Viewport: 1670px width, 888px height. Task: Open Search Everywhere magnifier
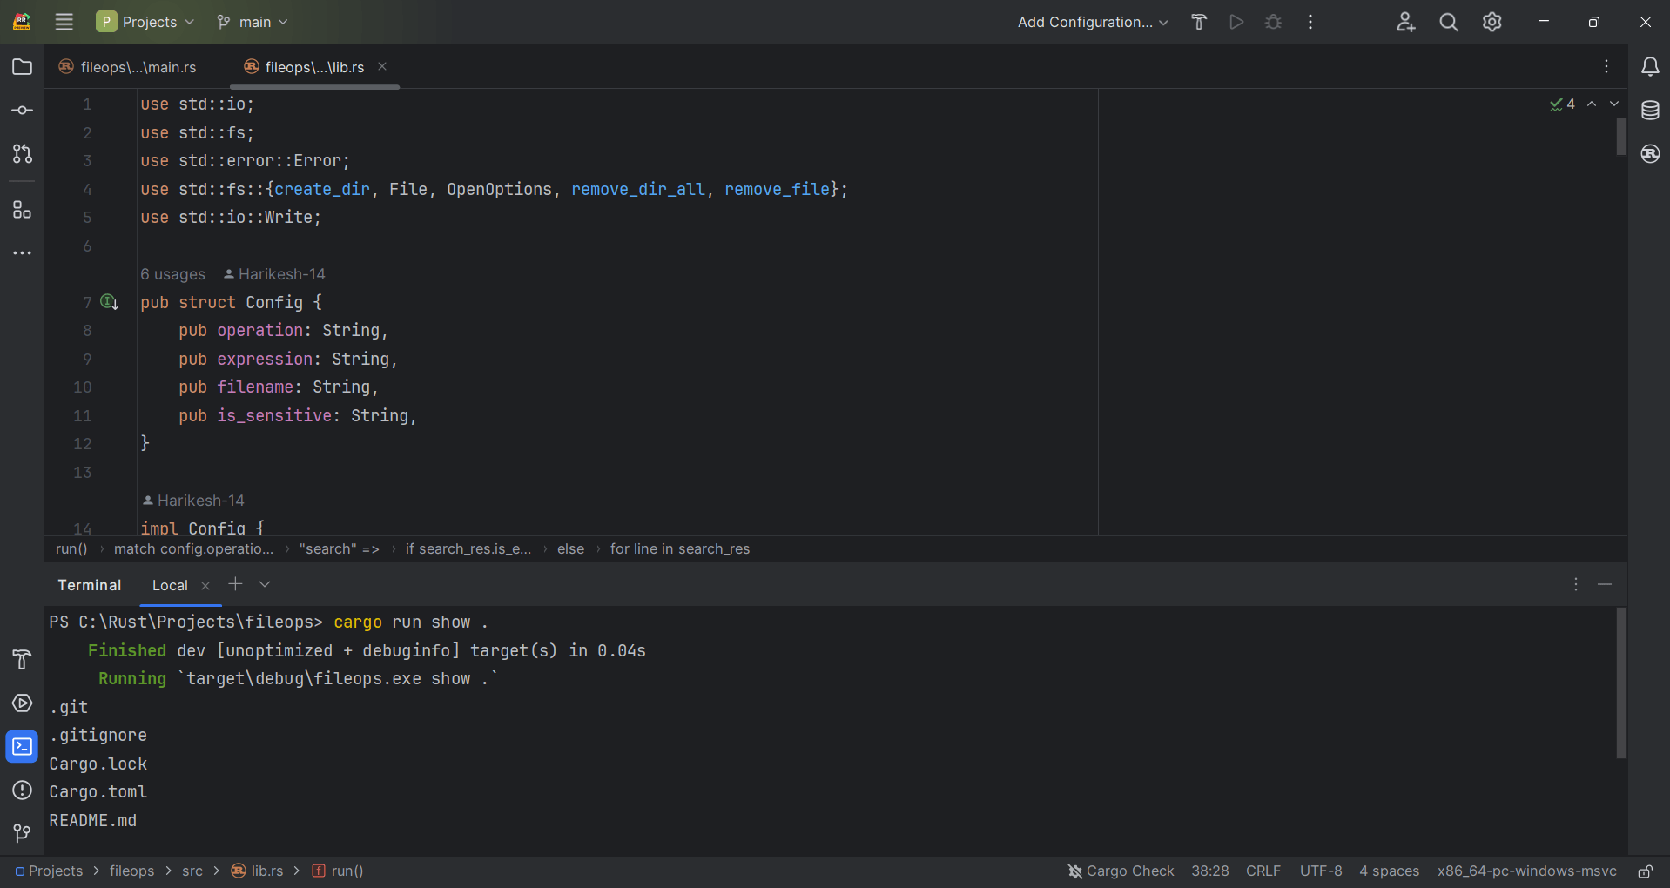1449,22
